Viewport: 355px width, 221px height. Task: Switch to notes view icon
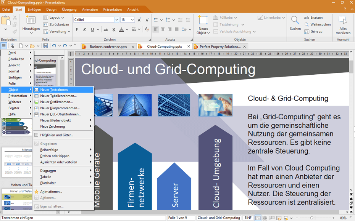point(279,218)
